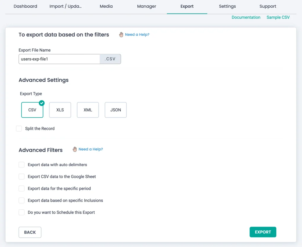This screenshot has height=247, width=302.
Task: Click the BACK button
Action: point(30,232)
